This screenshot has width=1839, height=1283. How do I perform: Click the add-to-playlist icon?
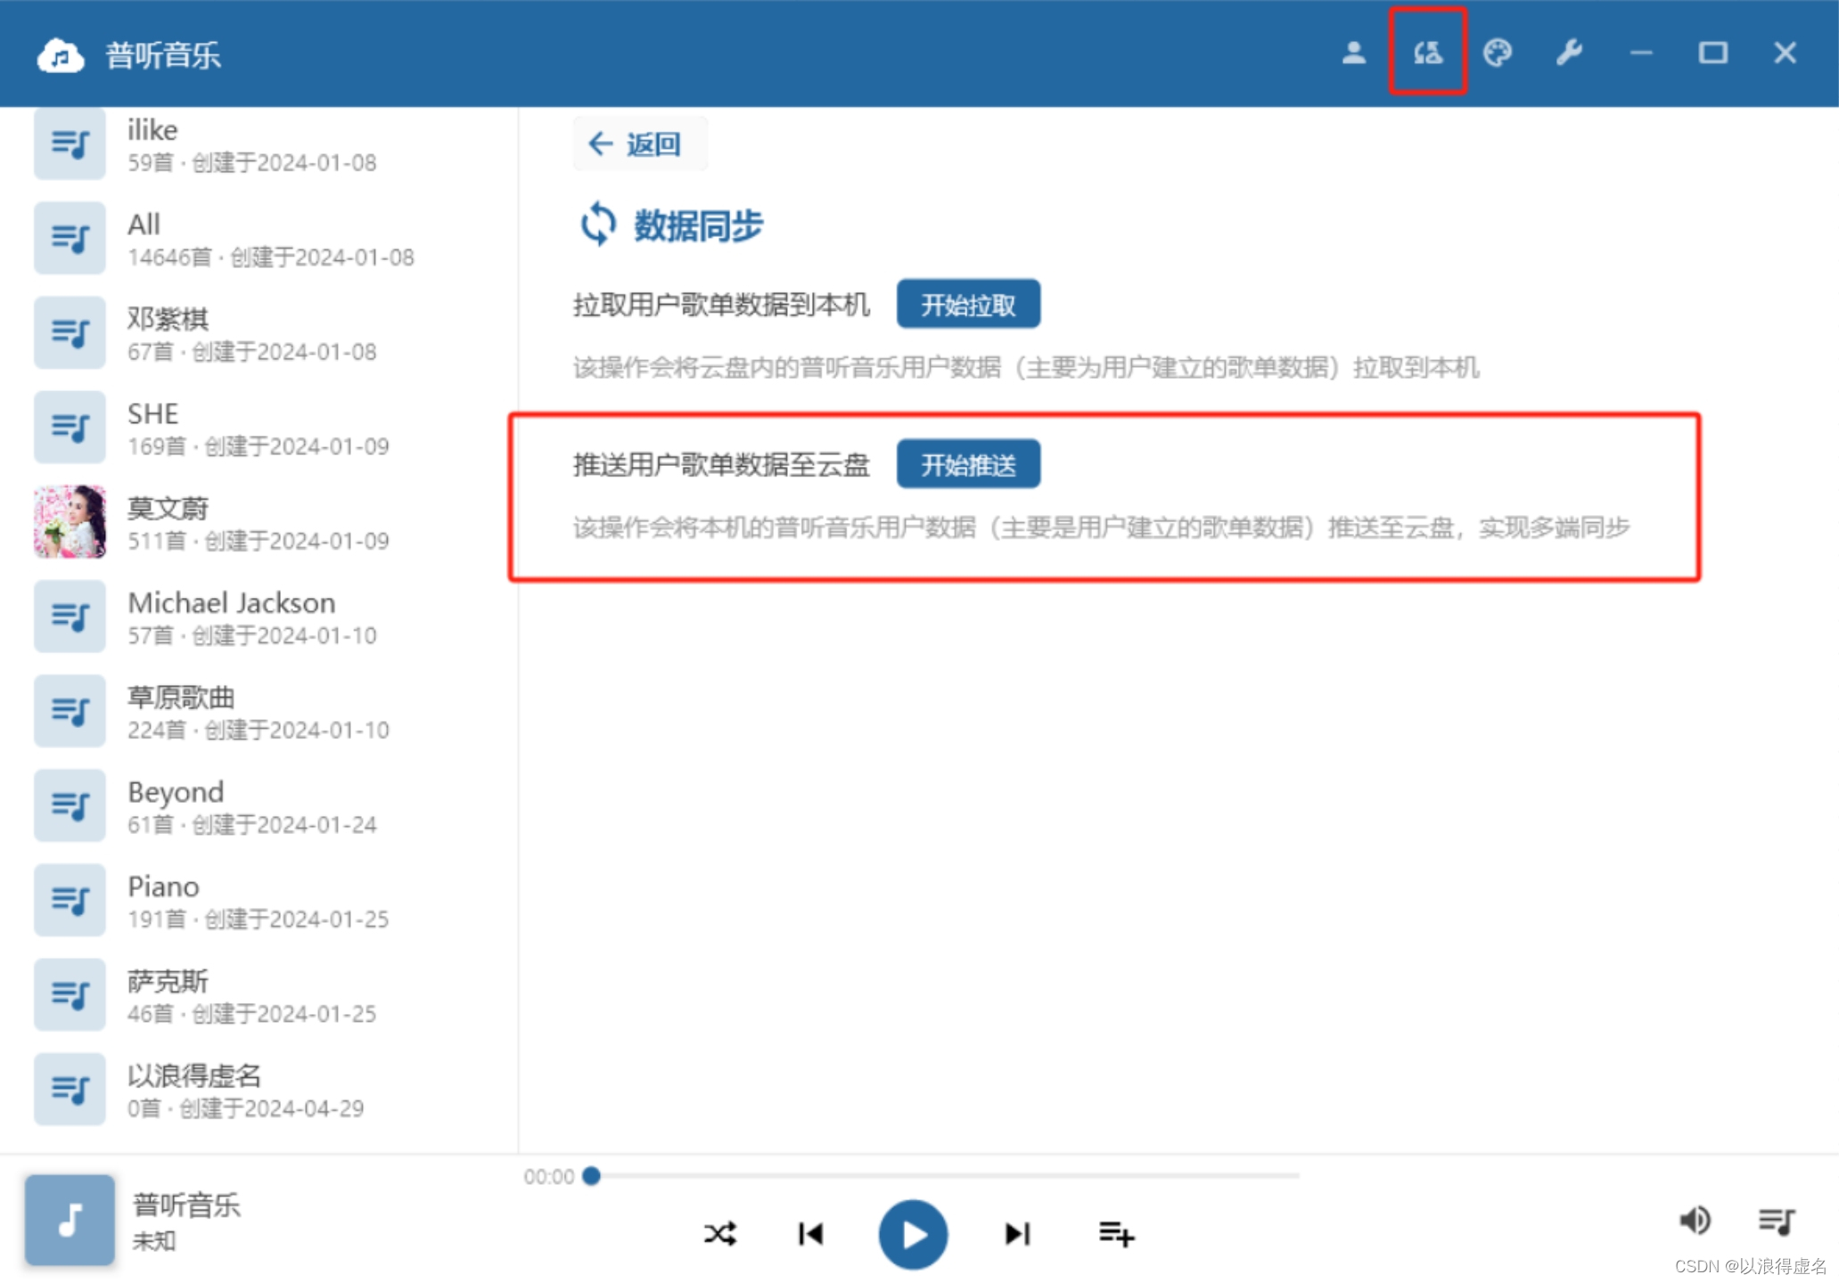[x=1116, y=1234]
